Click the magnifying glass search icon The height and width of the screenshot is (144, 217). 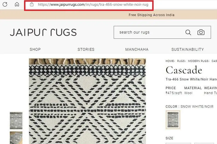tap(188, 32)
